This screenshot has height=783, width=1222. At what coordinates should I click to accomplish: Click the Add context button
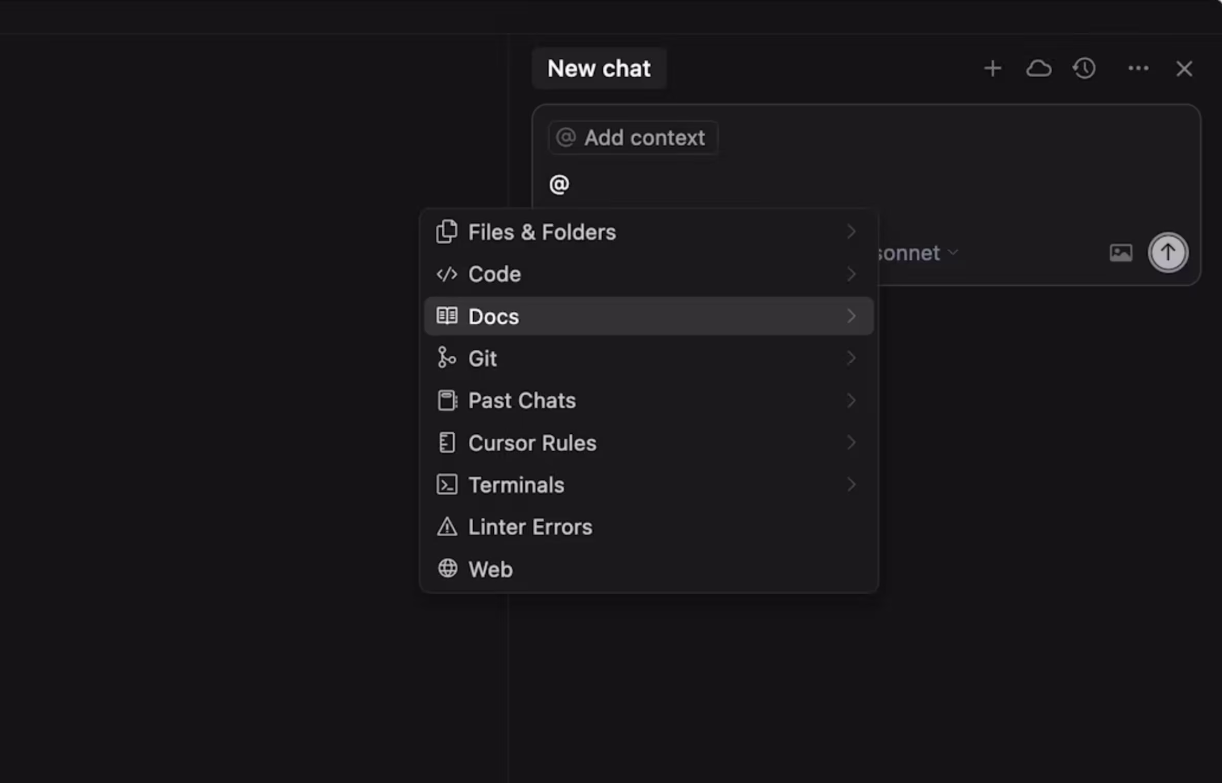633,138
